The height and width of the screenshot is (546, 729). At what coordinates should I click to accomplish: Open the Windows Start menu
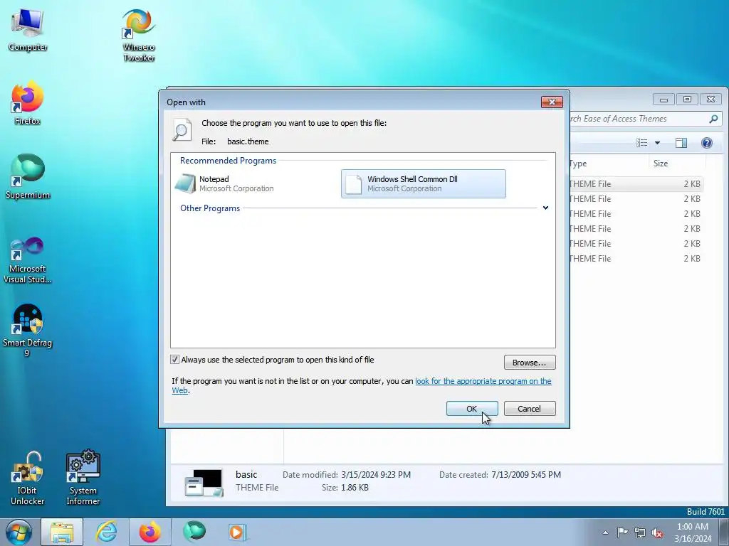point(19,532)
